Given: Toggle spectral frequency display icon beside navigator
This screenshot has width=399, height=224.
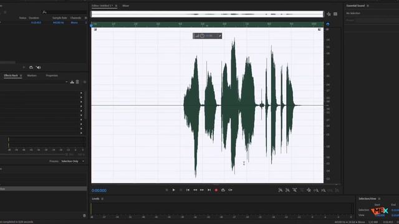Looking at the screenshot, I should pos(329,14).
